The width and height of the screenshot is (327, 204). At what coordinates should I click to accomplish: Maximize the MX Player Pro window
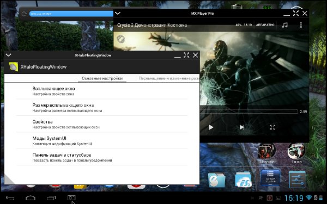pos(296,13)
